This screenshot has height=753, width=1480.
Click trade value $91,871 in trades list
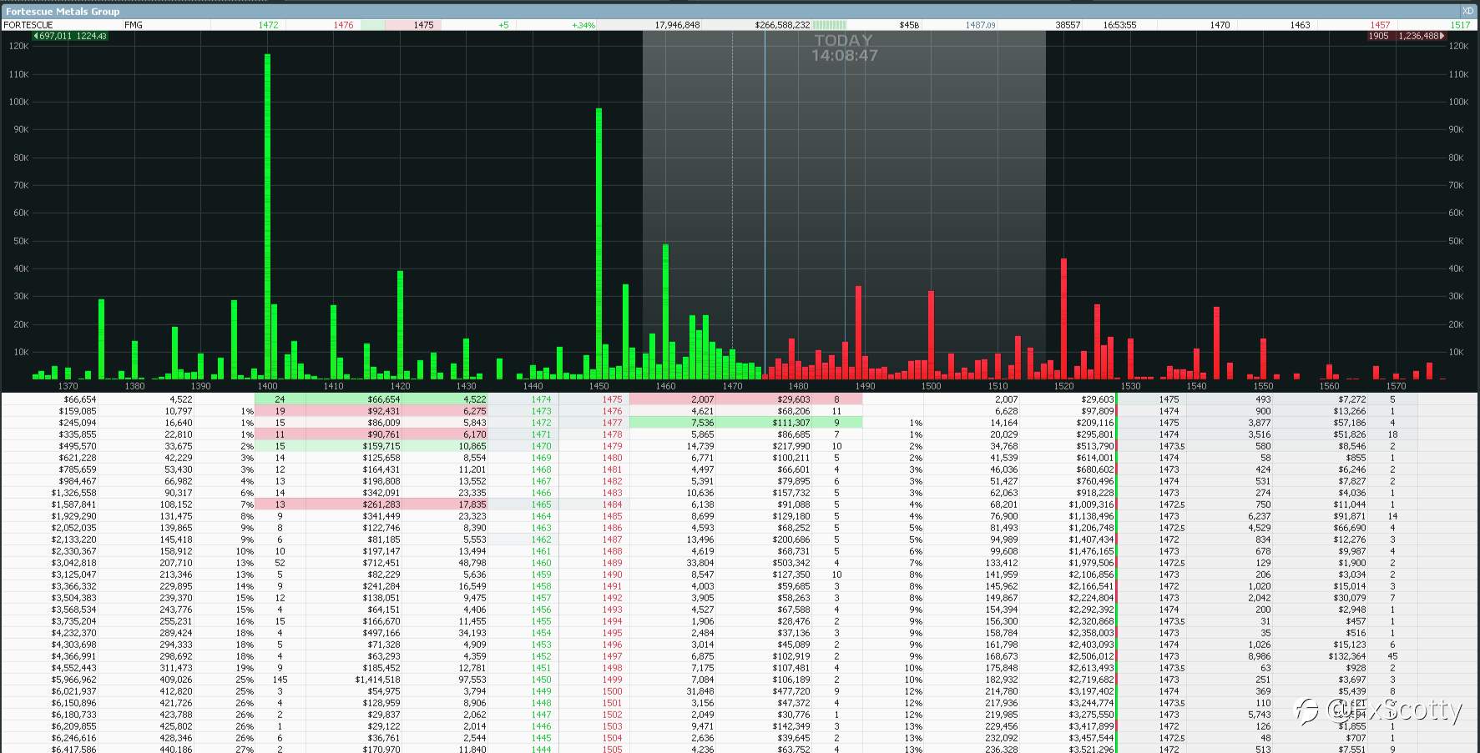point(1350,516)
